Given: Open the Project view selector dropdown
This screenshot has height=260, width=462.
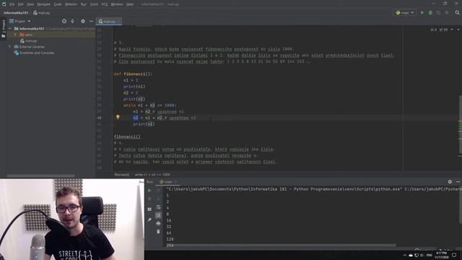Looking at the screenshot, I should pyautogui.click(x=20, y=21).
